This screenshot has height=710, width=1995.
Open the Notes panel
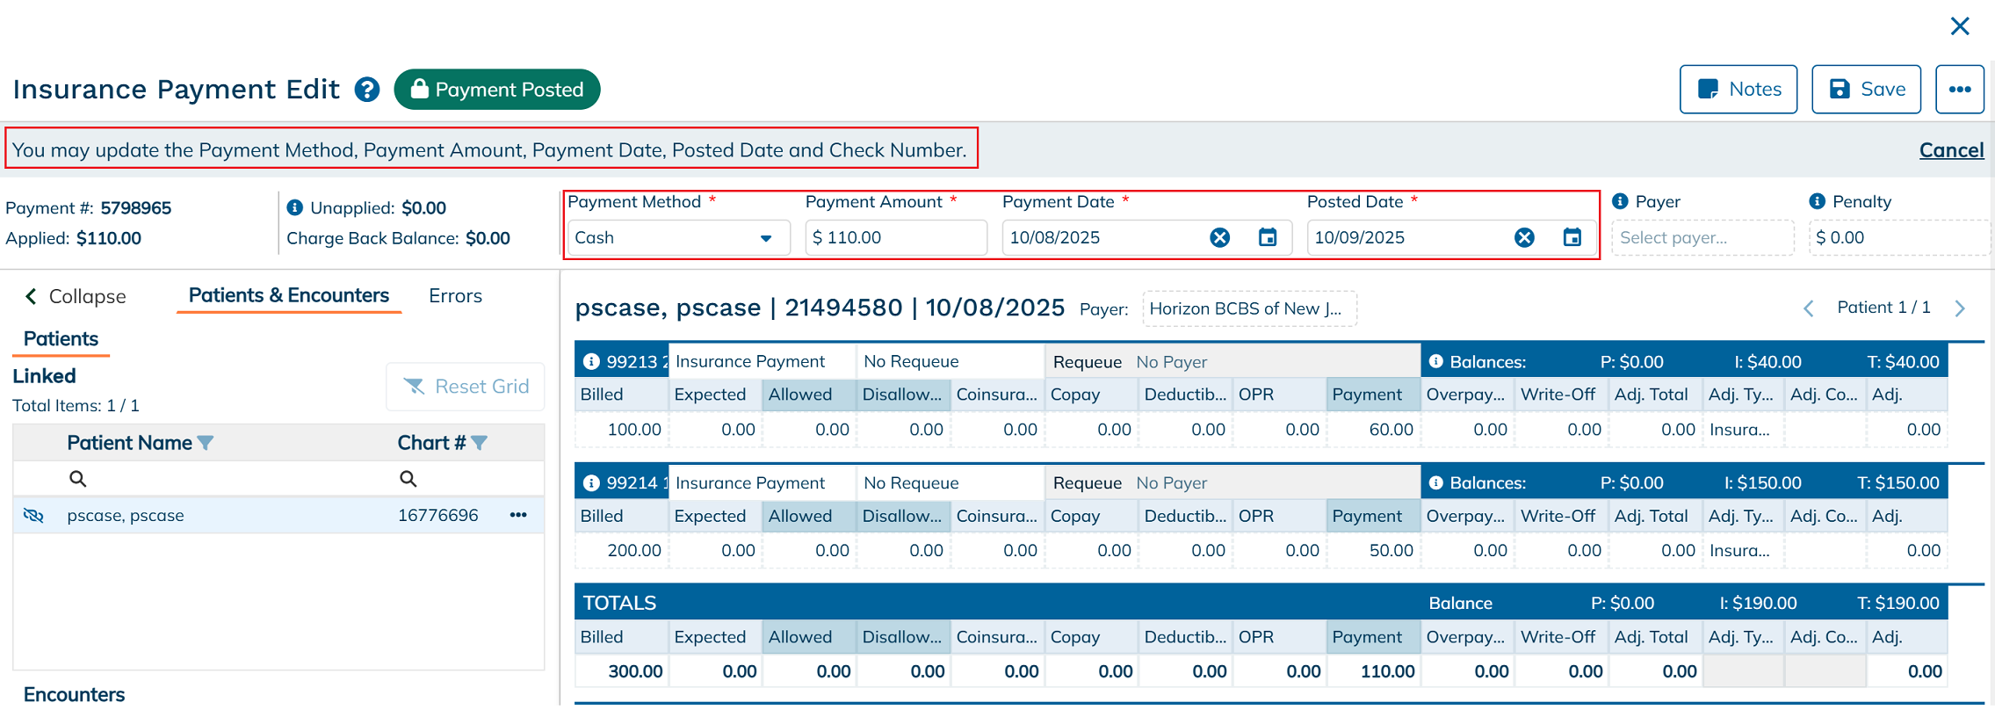(1738, 90)
